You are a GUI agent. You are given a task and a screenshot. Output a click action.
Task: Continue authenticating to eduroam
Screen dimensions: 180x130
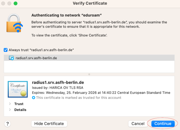pos(163,124)
